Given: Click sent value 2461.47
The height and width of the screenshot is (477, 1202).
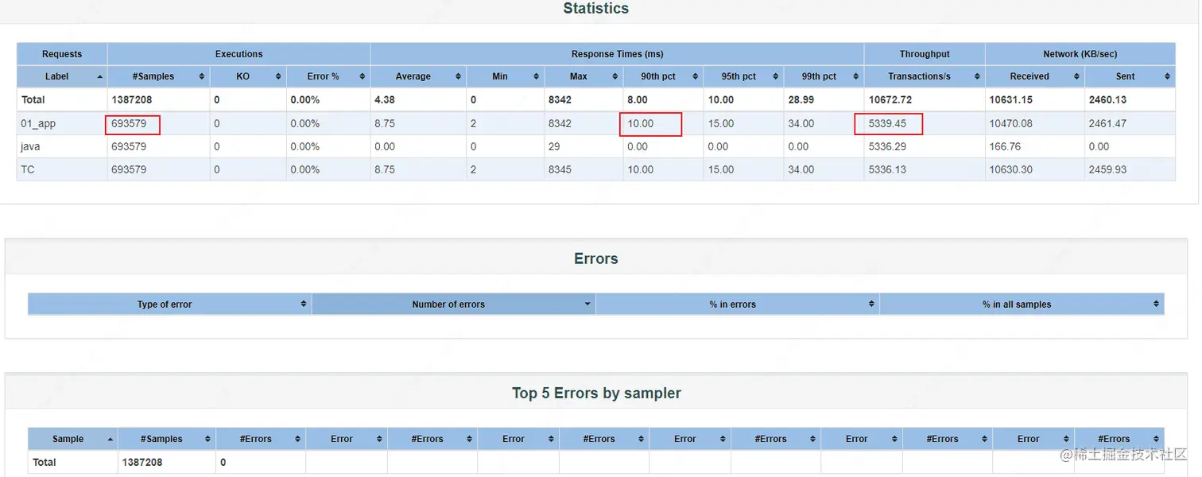Looking at the screenshot, I should point(1108,124).
